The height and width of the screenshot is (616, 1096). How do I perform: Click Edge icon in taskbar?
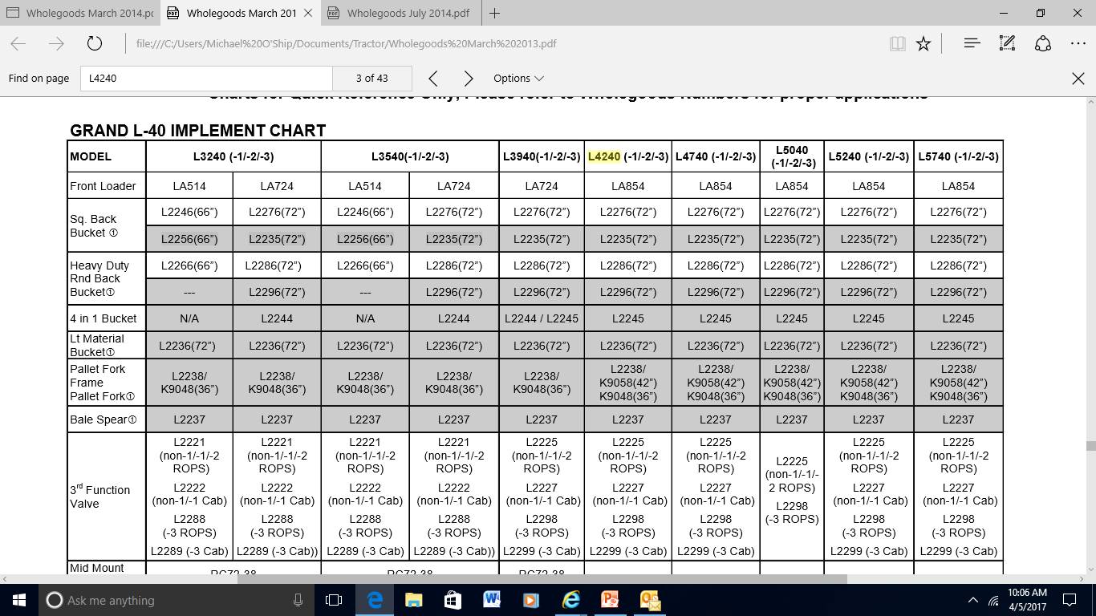click(374, 600)
